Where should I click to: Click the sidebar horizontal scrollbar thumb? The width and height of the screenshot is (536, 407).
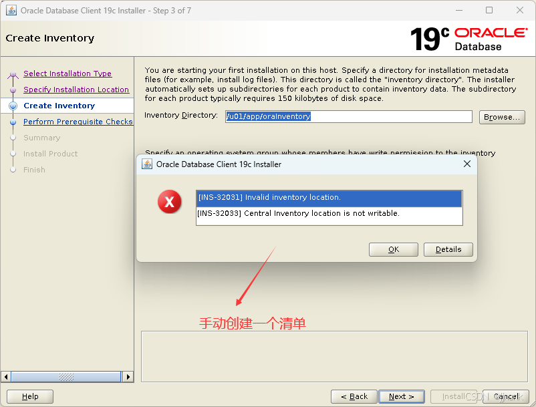click(x=66, y=377)
